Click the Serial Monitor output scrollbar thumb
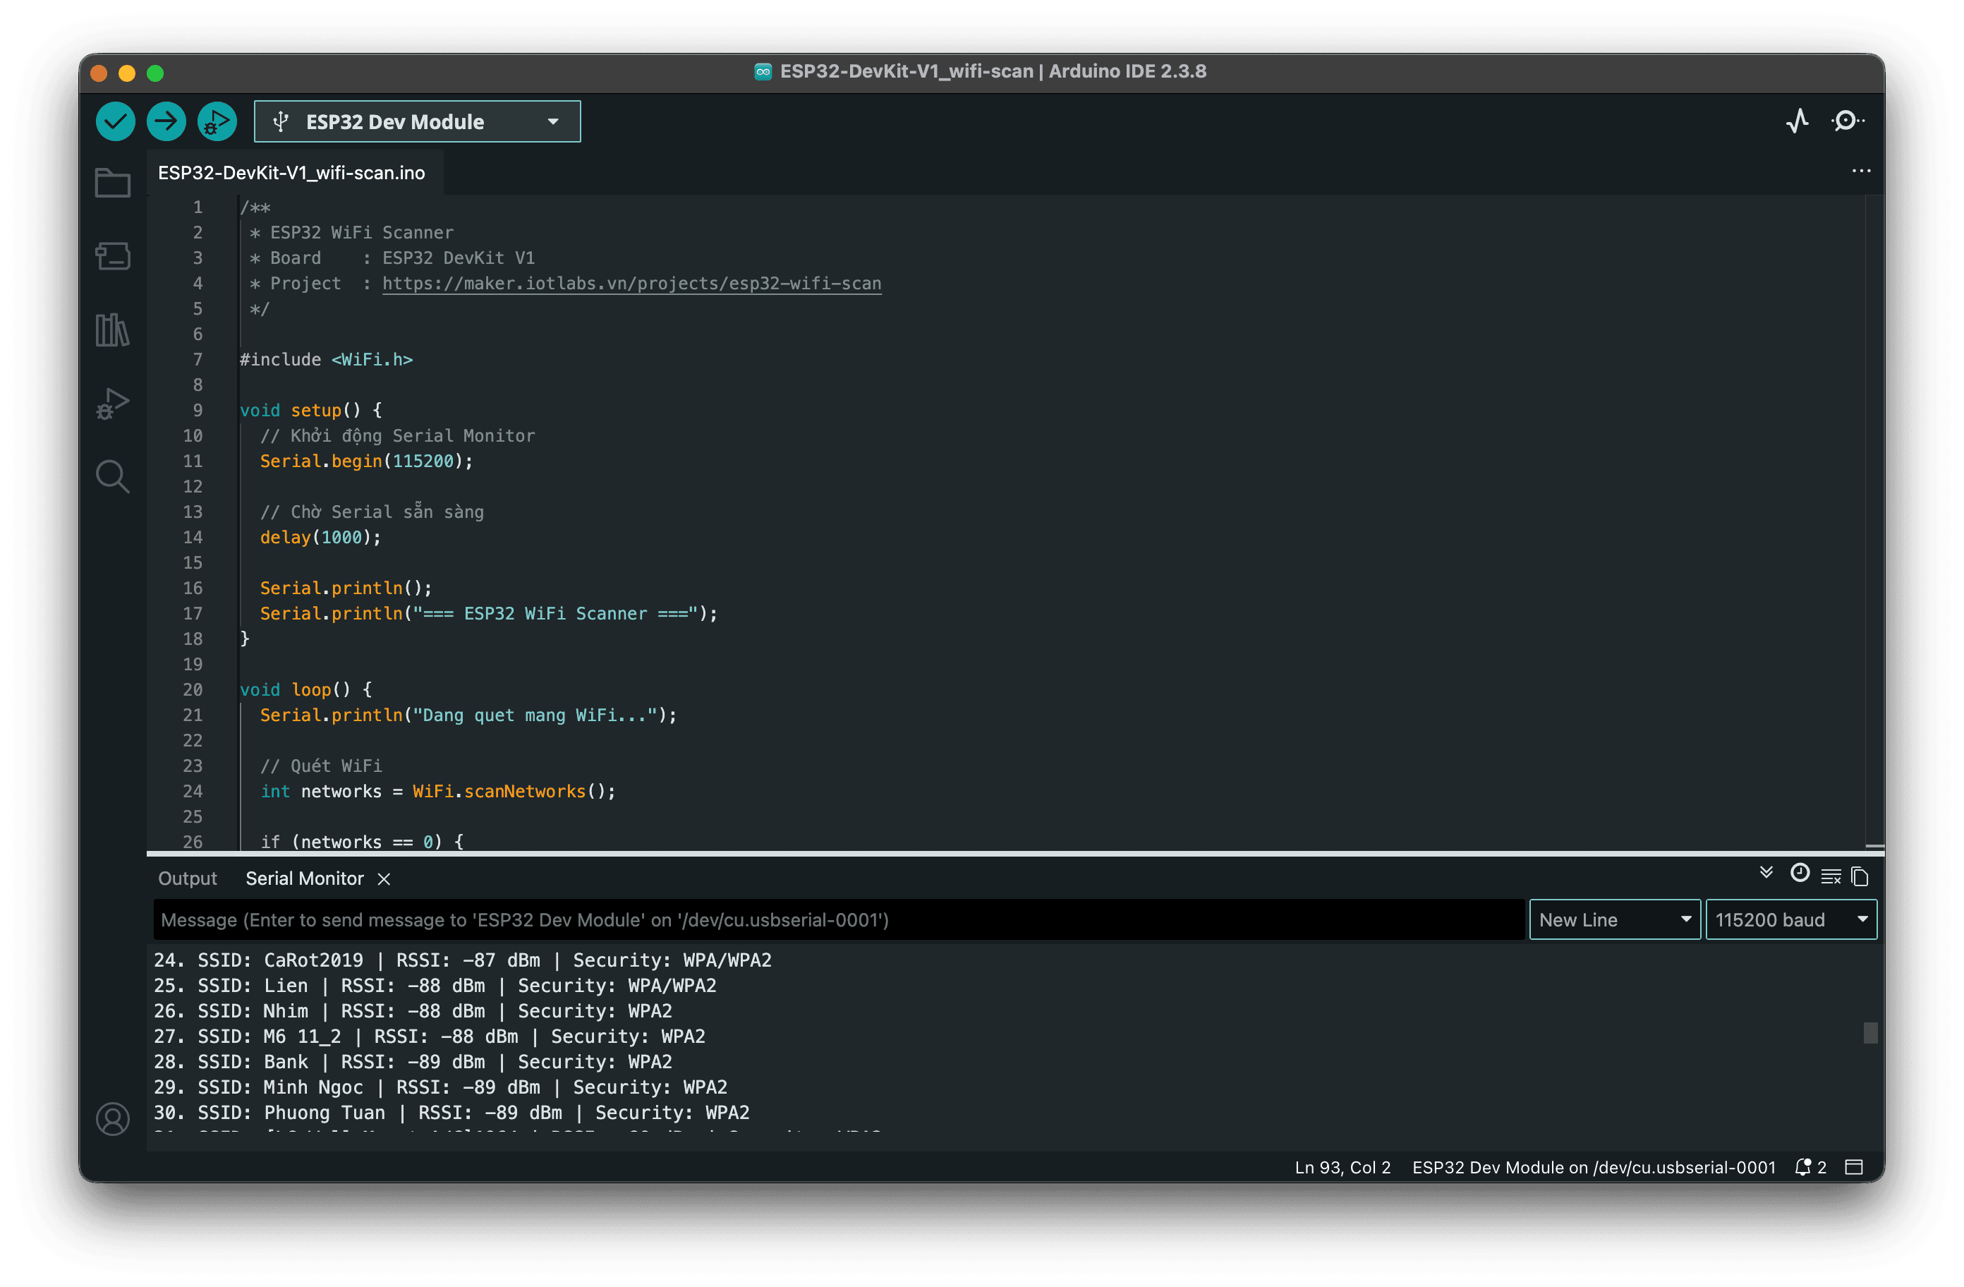Viewport: 1964px width, 1287px height. click(x=1870, y=1033)
